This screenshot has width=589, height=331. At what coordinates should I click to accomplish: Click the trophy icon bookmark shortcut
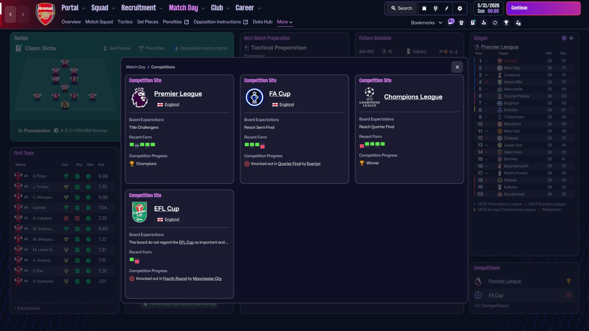tap(507, 23)
